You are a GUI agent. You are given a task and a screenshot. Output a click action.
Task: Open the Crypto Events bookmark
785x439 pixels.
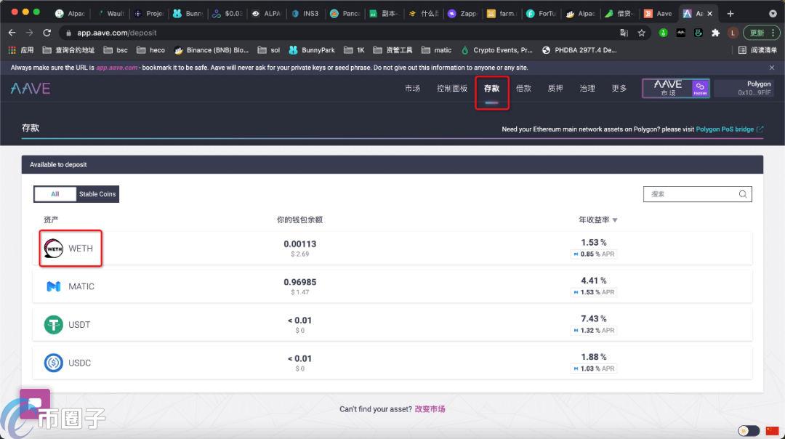click(x=496, y=50)
